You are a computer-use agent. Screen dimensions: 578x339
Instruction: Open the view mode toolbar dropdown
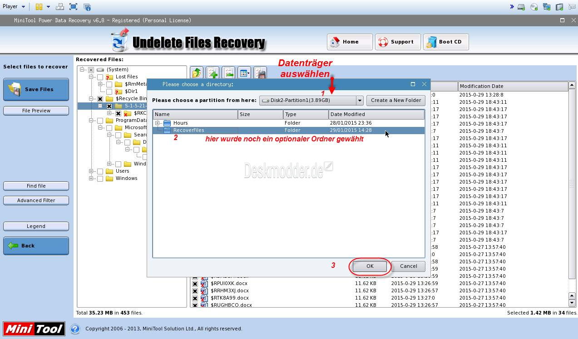point(244,73)
